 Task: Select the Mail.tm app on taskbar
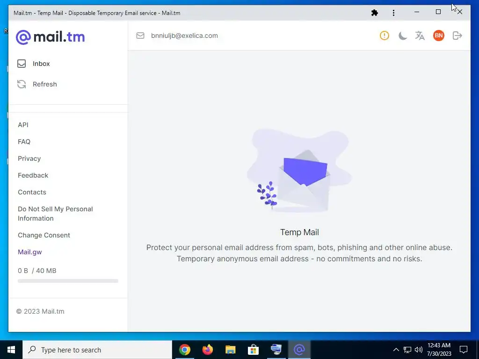tap(299, 350)
